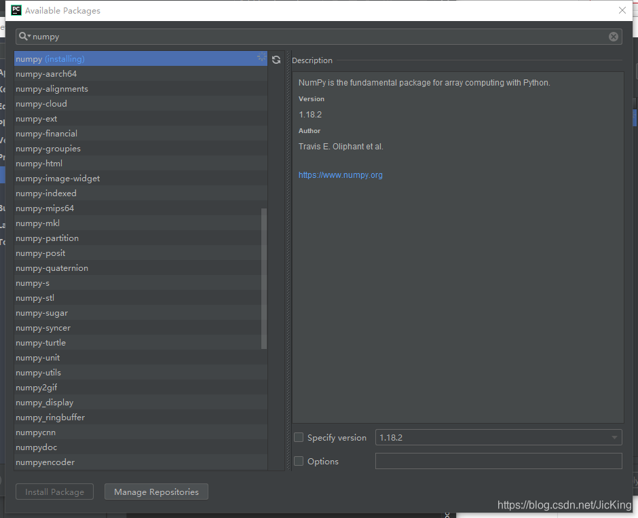Select numpy-financial package
This screenshot has width=638, height=518.
click(x=140, y=134)
